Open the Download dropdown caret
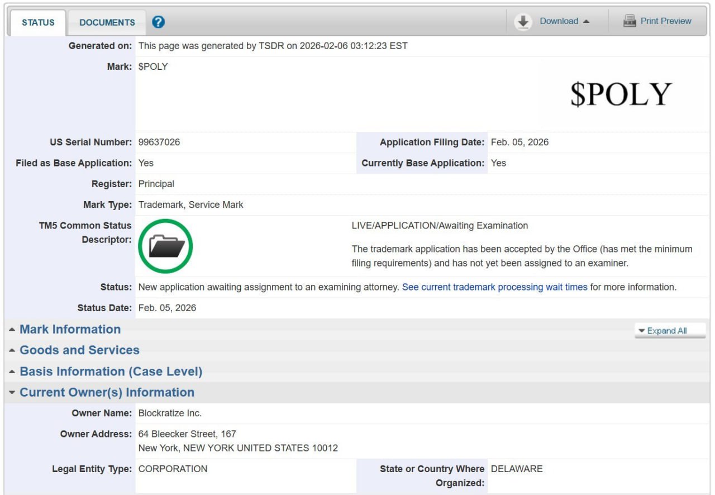Image resolution: width=715 pixels, height=495 pixels. (586, 22)
